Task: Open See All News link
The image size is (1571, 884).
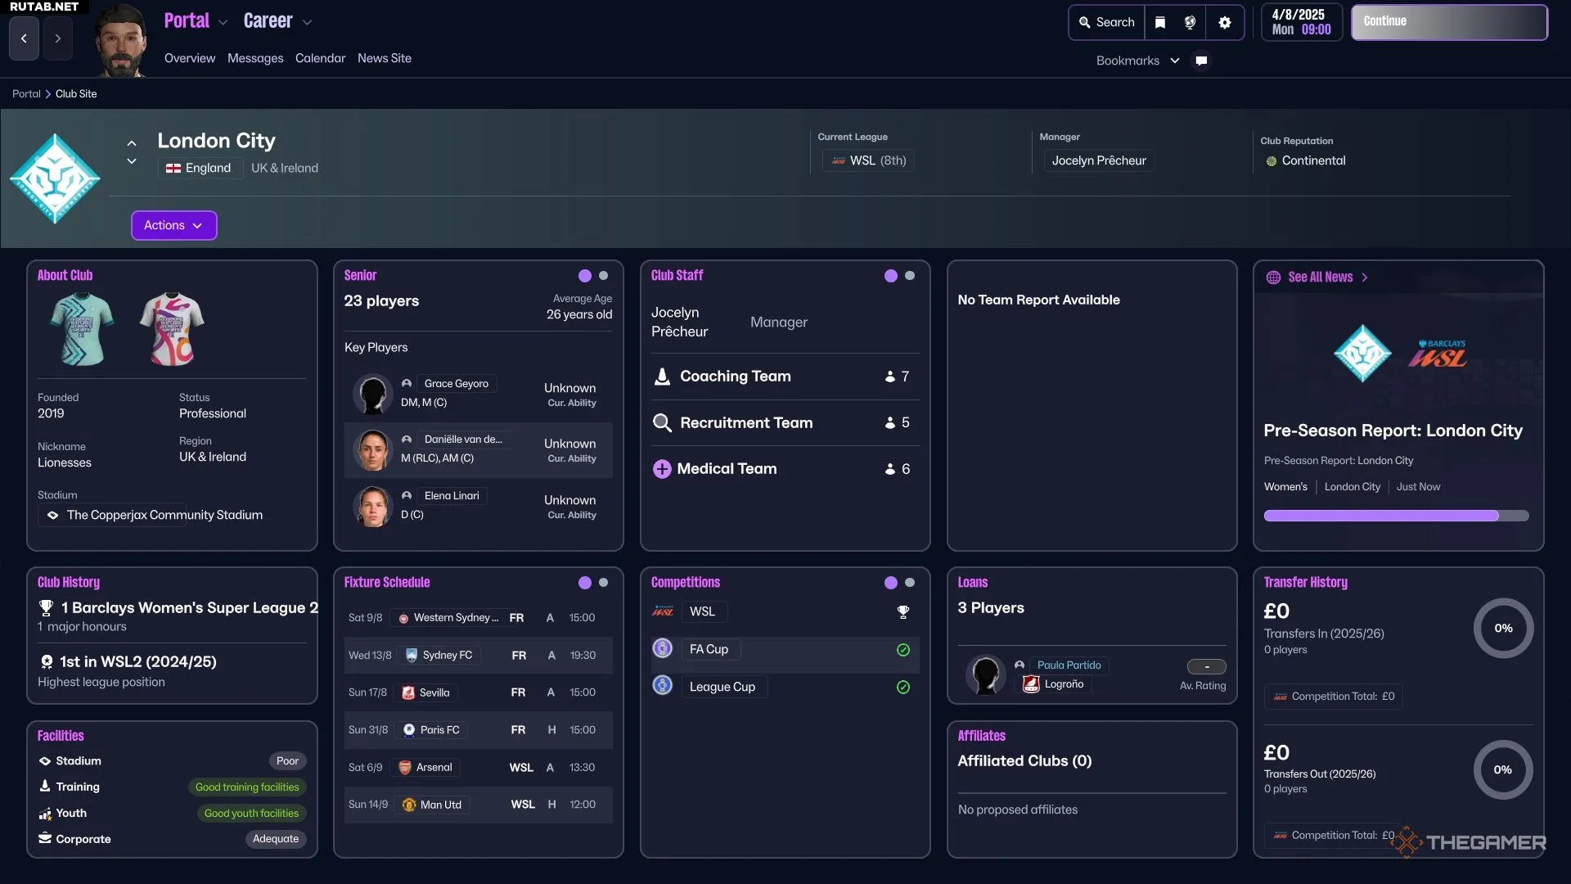Action: pyautogui.click(x=1319, y=277)
